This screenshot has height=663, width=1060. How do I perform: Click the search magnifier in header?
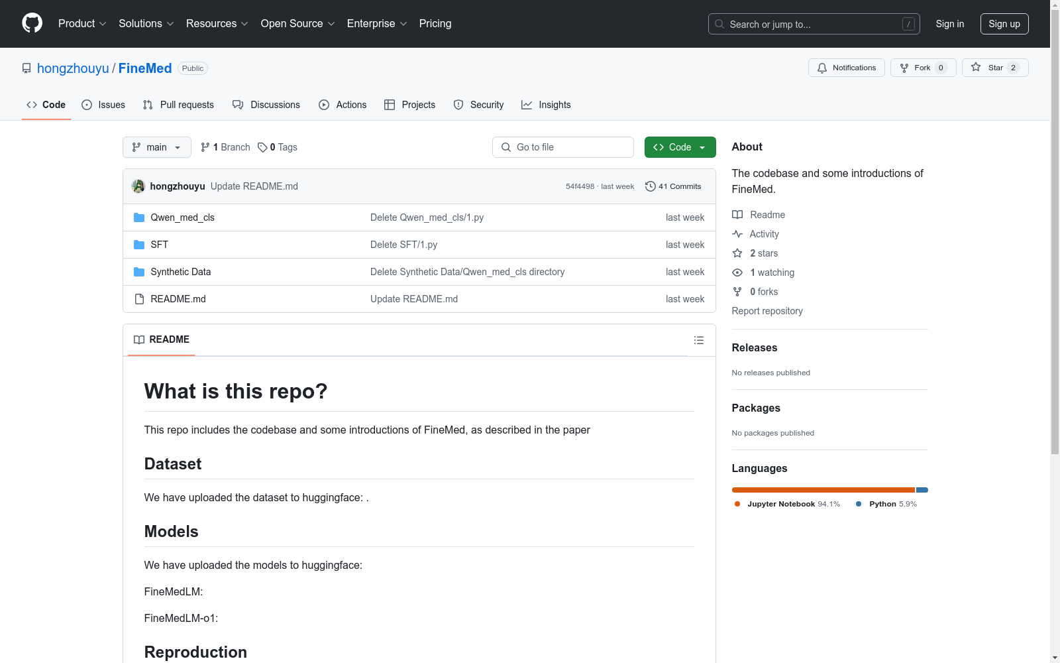point(719,24)
